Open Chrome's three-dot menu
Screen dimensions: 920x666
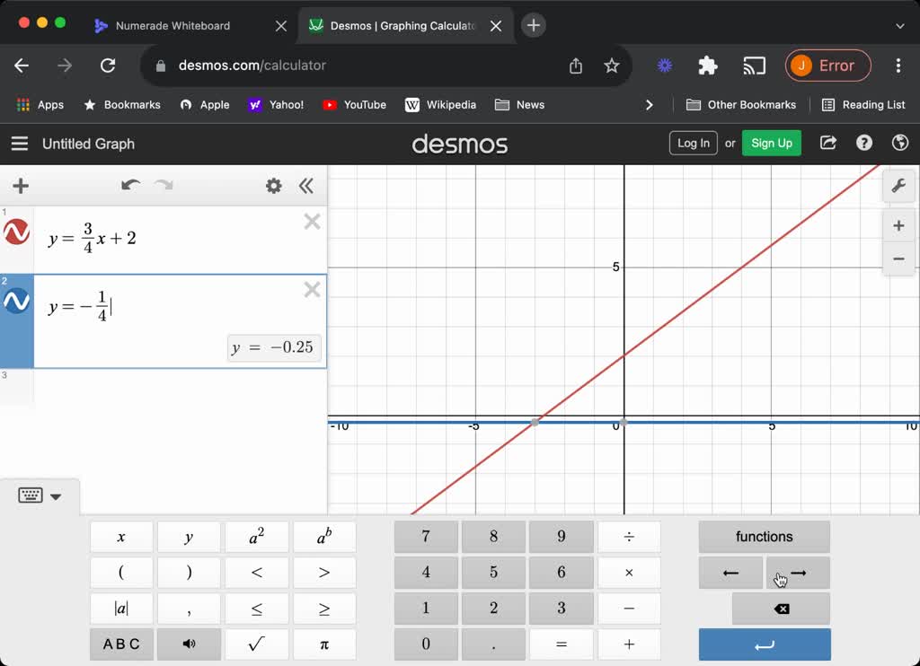(898, 66)
